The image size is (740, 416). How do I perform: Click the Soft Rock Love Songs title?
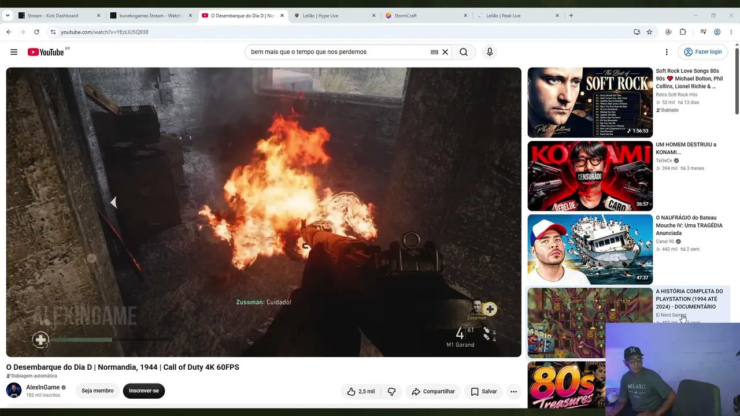pos(689,79)
